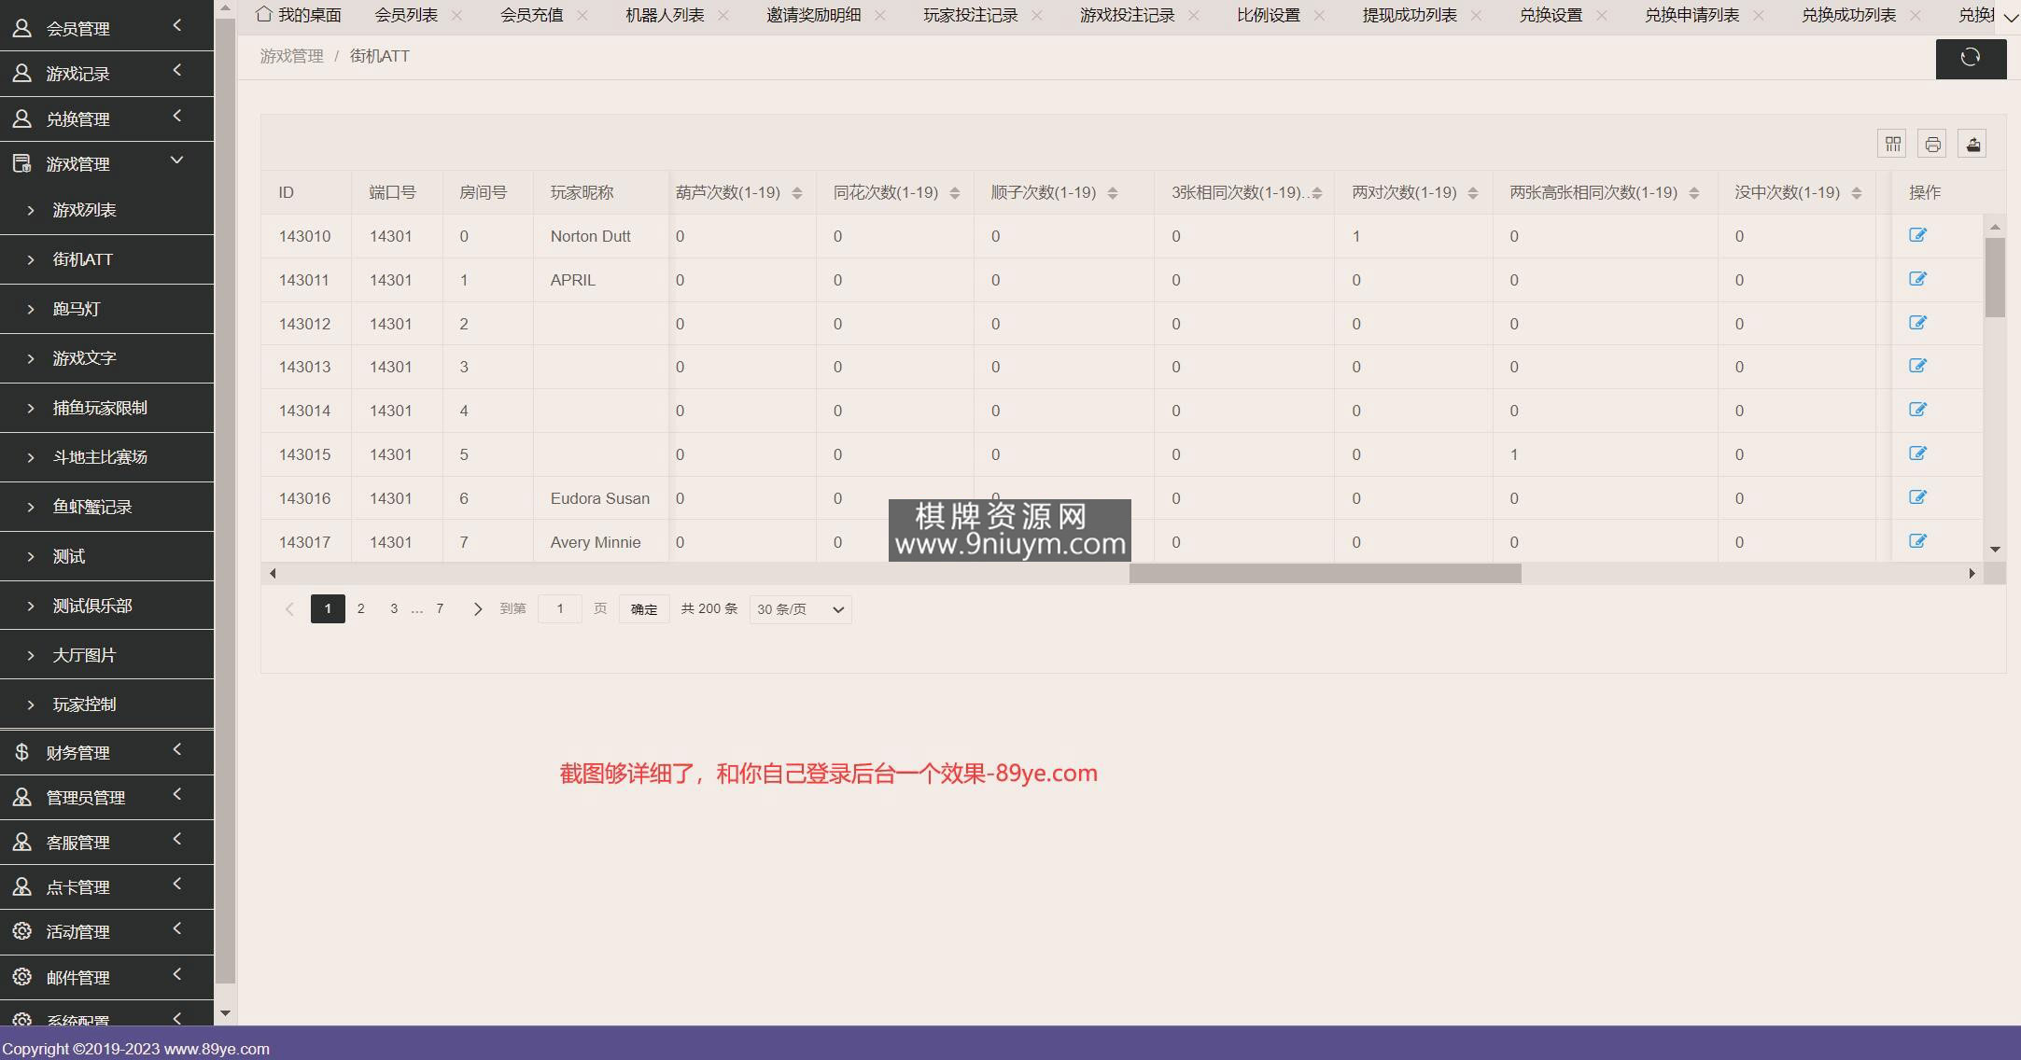Go to page 3

(394, 608)
